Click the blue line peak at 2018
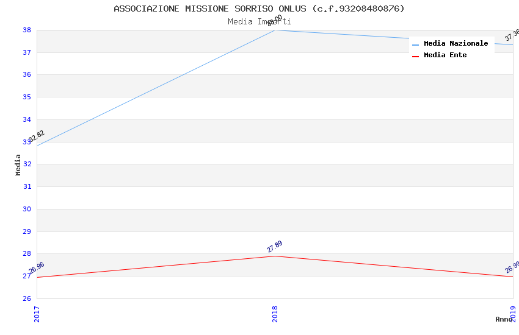Image resolution: width=519 pixels, height=335 pixels. 275,30
